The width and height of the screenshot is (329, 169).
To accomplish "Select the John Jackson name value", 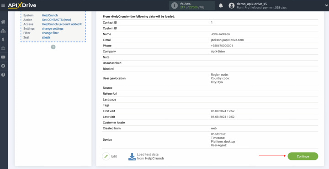I will tap(220, 34).
